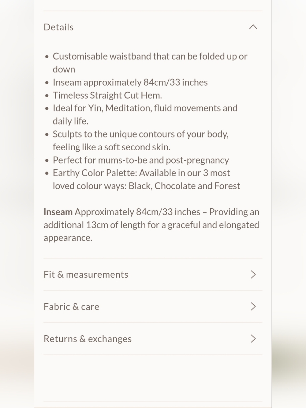Viewport: 306px width, 408px height.
Task: Click the right arrow beside Fabric & care
Action: pos(253,306)
